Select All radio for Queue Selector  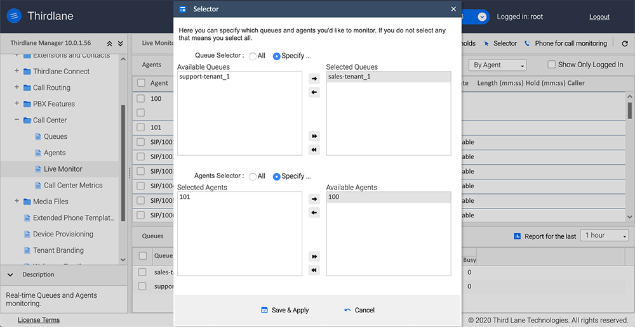pyautogui.click(x=253, y=56)
